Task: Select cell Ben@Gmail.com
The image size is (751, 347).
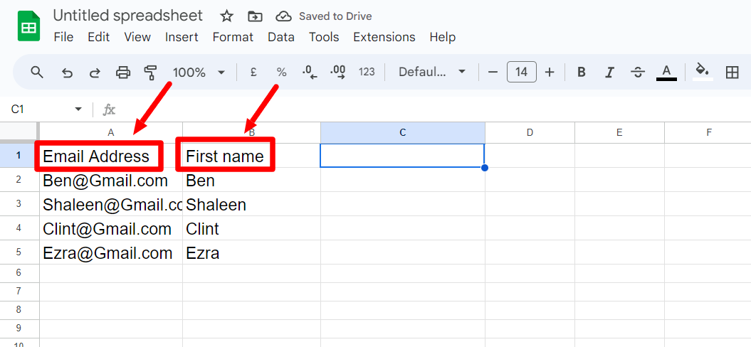Action: (111, 180)
